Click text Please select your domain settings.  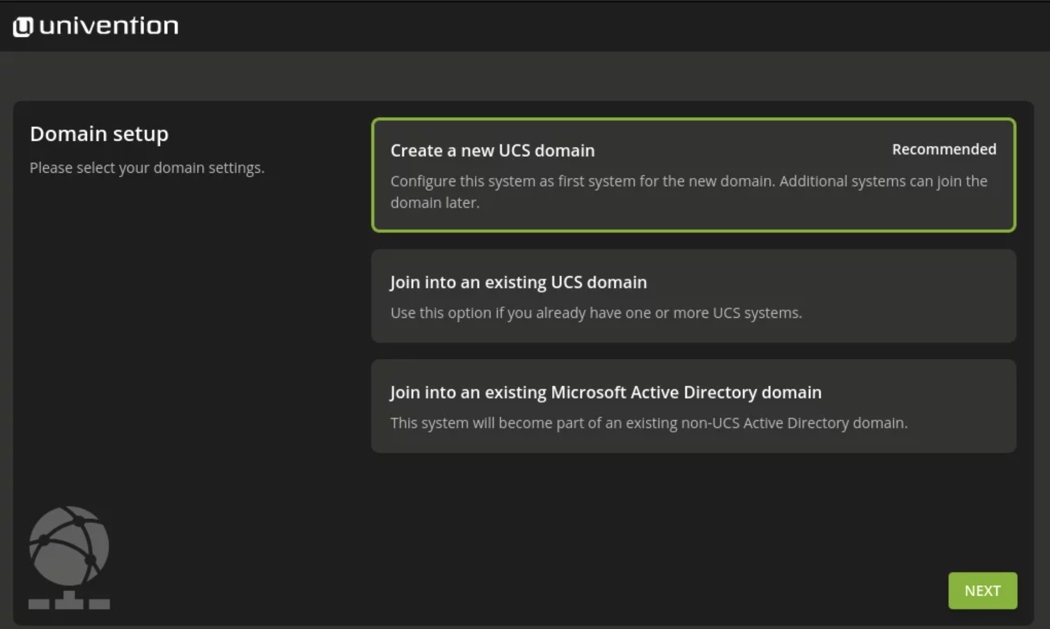(x=147, y=168)
